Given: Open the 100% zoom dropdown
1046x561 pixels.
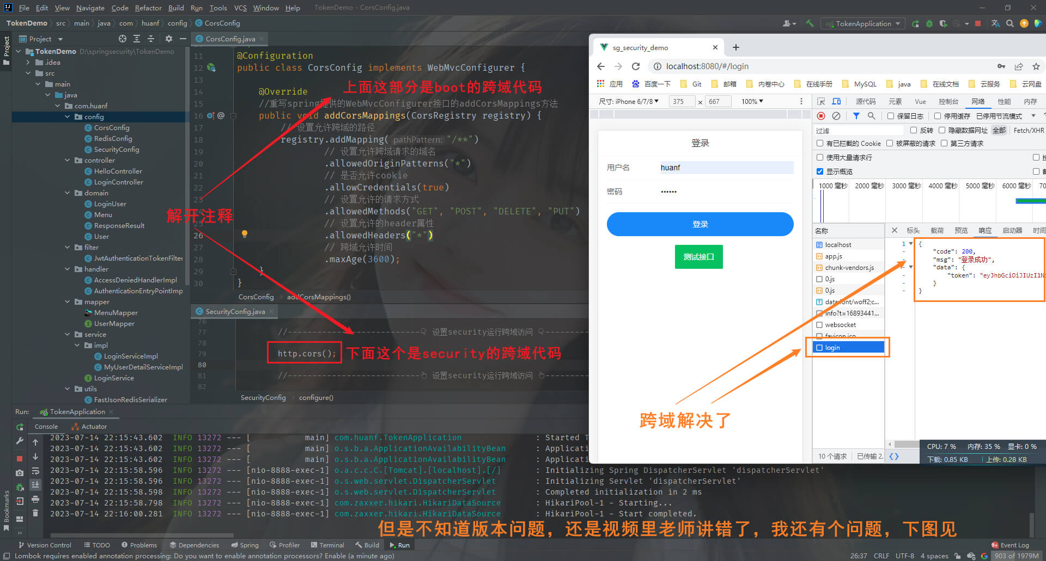Looking at the screenshot, I should click(x=752, y=101).
